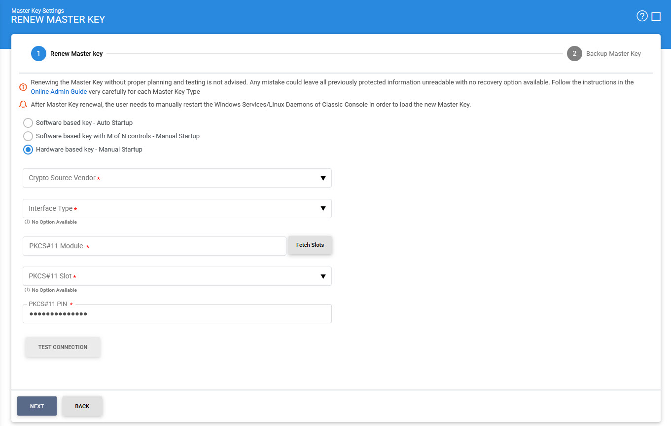Open the Online Admin Guide link
671x426 pixels.
click(59, 92)
